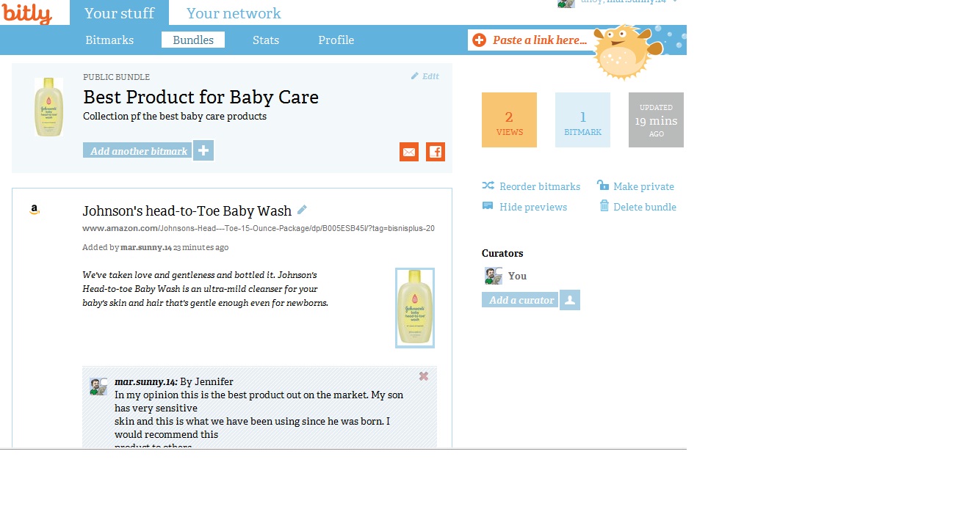Click the Add another bitmark button
This screenshot has width=968, height=520.
coord(138,151)
